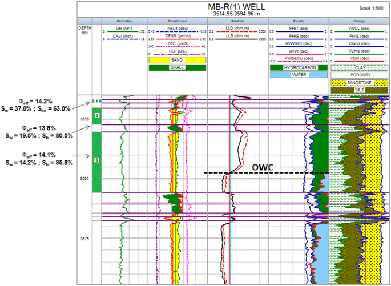Screen dimensions: 391x286
Task: Click the 3575 depth label
Action: 85,239
